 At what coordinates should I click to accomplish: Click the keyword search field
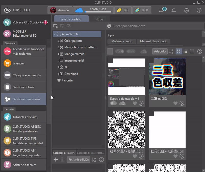click(x=155, y=26)
